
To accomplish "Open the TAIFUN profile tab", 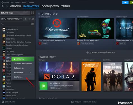I will tap(65, 6).
